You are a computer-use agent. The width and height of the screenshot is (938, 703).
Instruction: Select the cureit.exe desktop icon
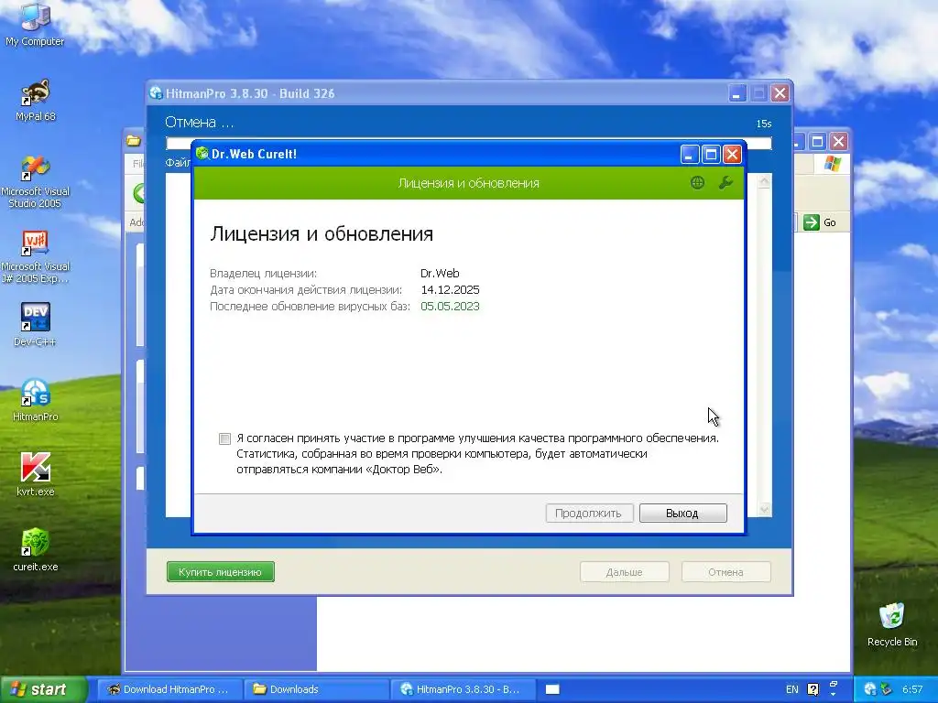click(35, 549)
